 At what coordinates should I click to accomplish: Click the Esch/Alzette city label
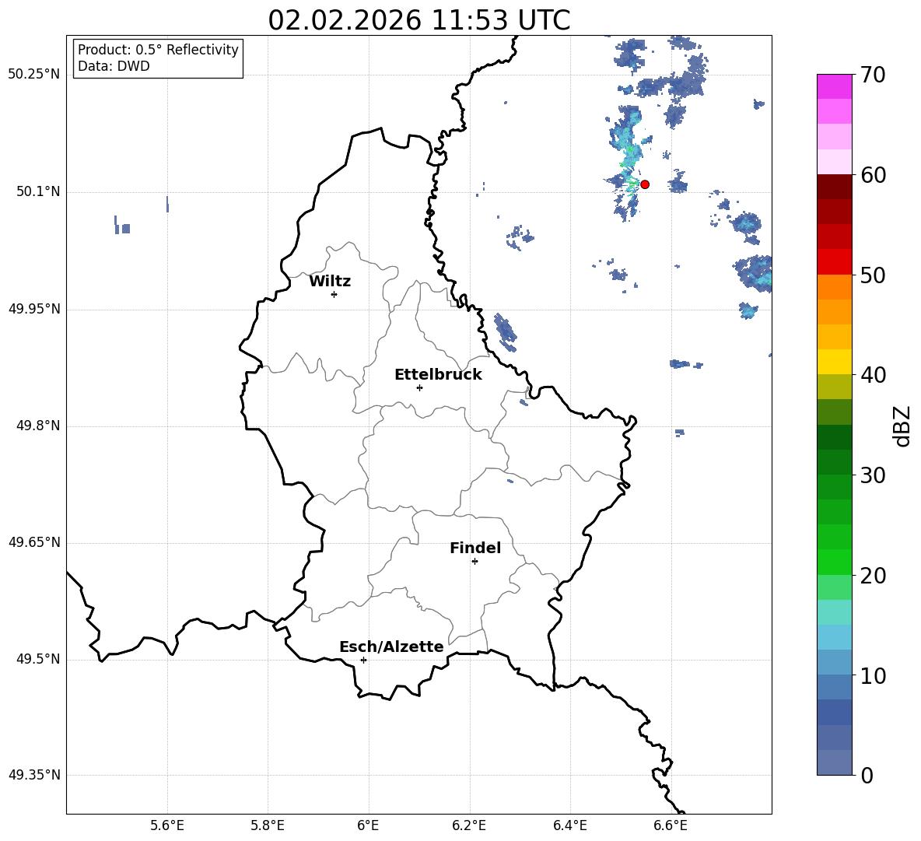[x=391, y=647]
